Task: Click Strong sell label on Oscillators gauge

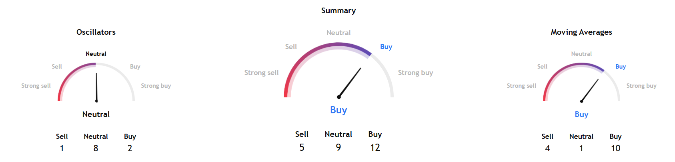Action: tap(36, 86)
